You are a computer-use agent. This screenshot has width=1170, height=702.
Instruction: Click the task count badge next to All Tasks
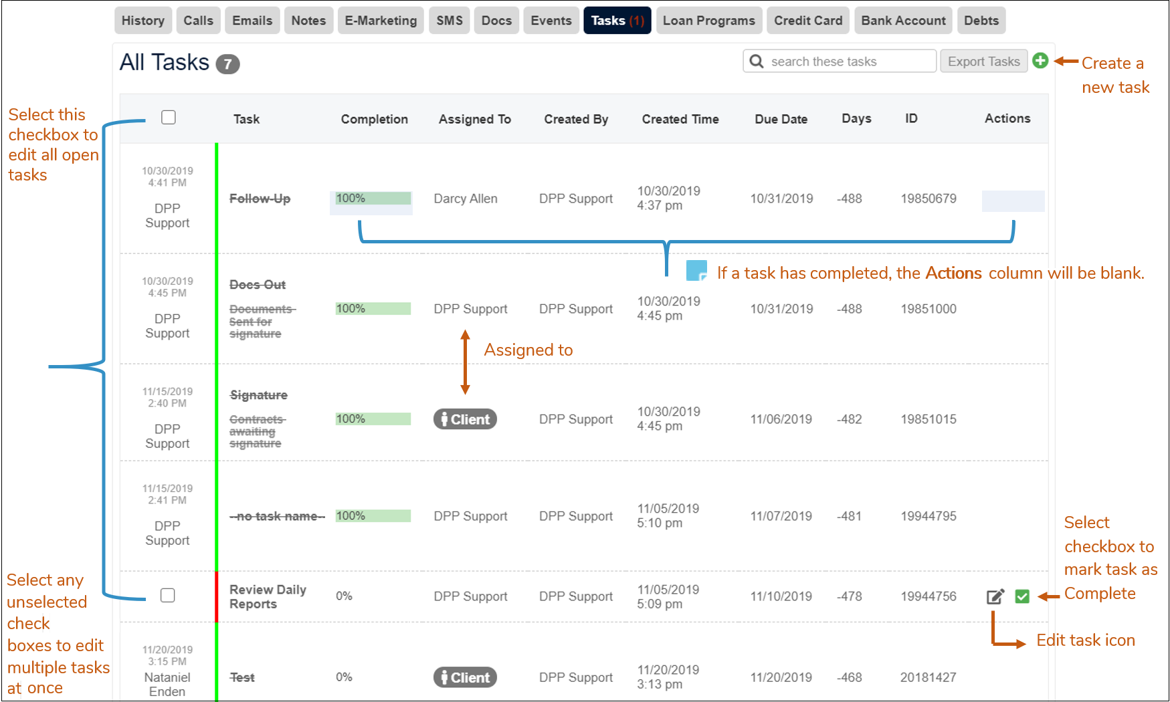click(x=228, y=64)
